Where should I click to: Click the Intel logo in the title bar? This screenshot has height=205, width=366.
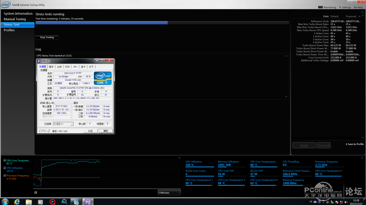pyautogui.click(x=6, y=4)
